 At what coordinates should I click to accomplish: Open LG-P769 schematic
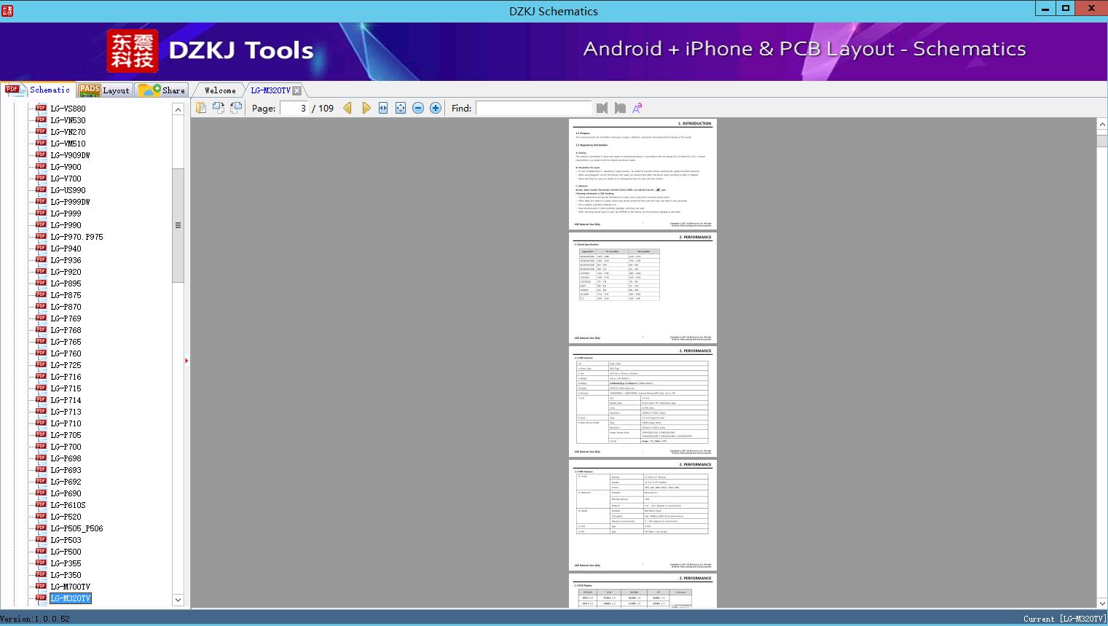[66, 318]
